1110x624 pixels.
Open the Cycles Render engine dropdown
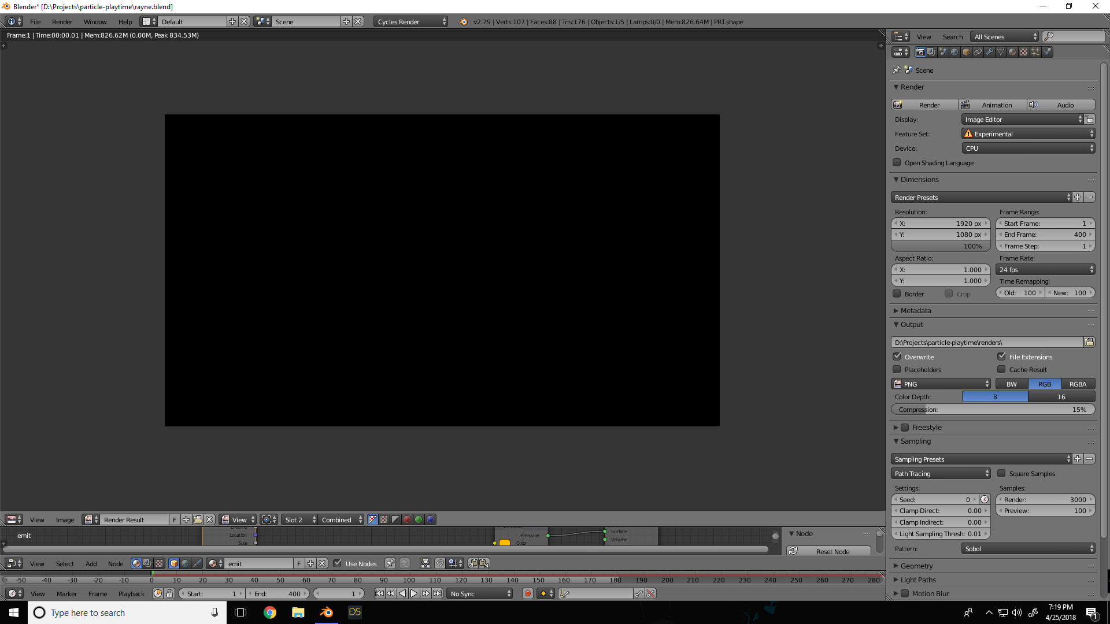coord(410,22)
